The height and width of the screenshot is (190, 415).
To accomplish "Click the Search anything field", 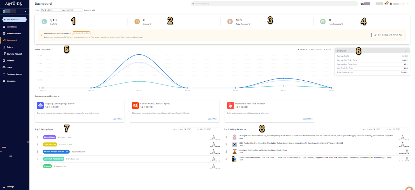I will click(274, 4).
